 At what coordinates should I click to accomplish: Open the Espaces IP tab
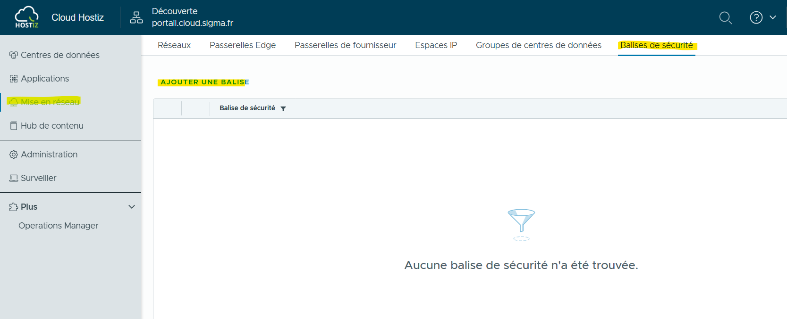point(436,45)
